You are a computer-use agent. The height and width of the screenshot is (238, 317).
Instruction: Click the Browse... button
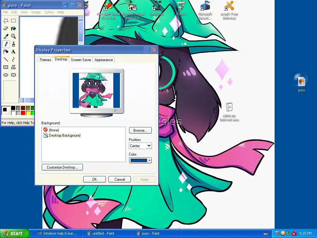pyautogui.click(x=140, y=130)
